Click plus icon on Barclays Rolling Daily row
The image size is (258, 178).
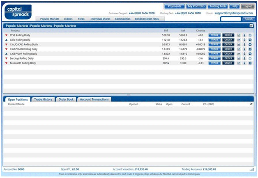tap(250, 58)
